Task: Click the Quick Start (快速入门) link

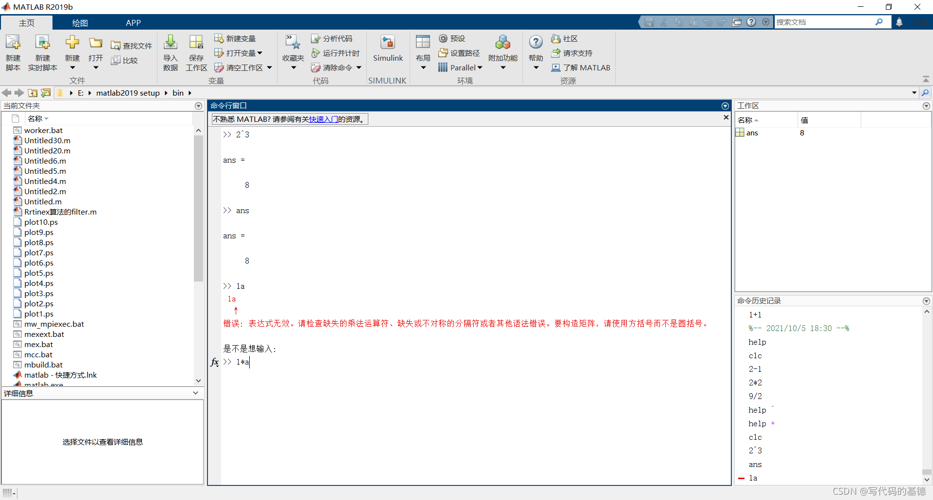Action: (324, 119)
